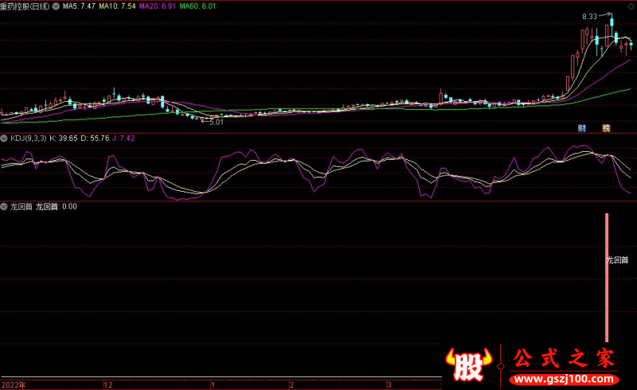This screenshot has height=390, width=637.
Task: Click the 2022年 label on the time axis
Action: (x=13, y=384)
